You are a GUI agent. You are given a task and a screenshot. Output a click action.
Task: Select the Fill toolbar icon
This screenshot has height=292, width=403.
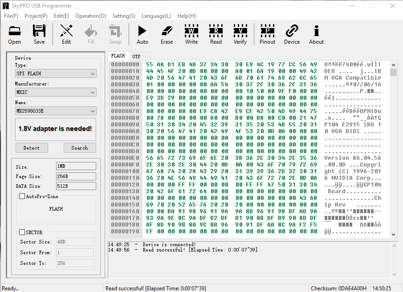point(91,34)
